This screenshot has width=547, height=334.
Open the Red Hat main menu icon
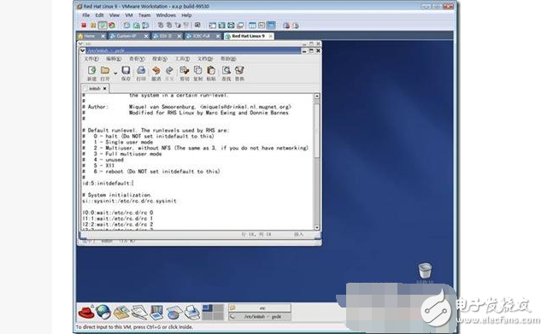click(86, 312)
